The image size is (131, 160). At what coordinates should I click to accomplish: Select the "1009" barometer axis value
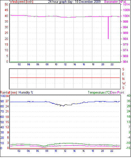click(126, 10)
